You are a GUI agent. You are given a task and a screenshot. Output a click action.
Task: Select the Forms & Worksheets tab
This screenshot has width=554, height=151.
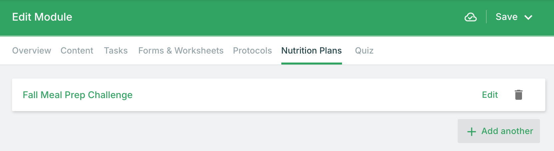tap(181, 51)
